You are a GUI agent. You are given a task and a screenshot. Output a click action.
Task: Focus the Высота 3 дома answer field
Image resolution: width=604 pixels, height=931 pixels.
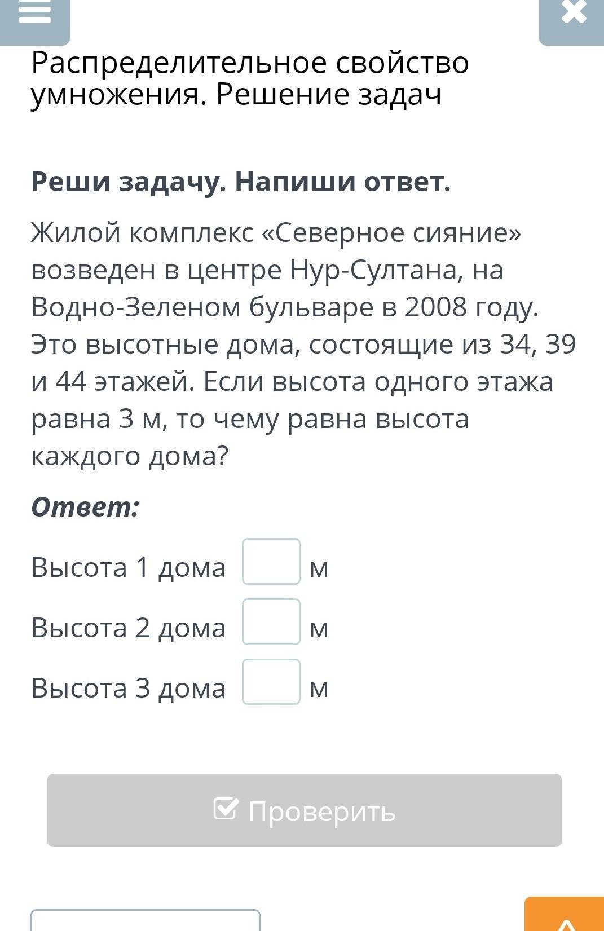click(x=271, y=682)
